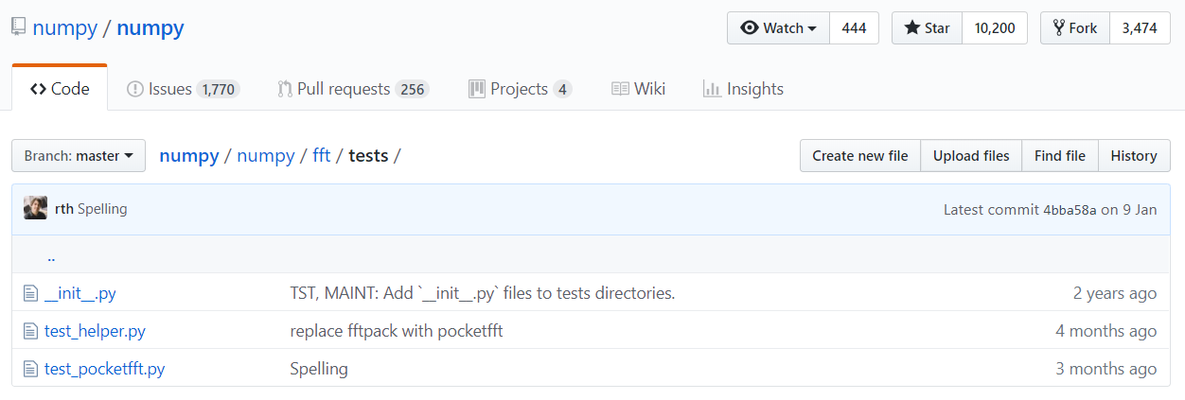Click the 'on 9 Jan' commit date
Image resolution: width=1185 pixels, height=400 pixels.
coord(1129,210)
